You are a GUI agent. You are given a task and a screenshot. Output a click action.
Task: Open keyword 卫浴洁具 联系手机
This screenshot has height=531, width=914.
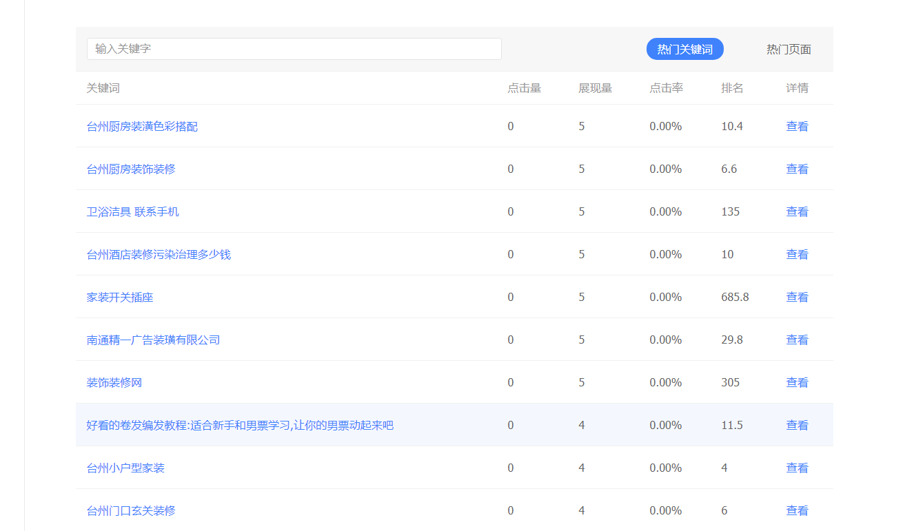[131, 211]
